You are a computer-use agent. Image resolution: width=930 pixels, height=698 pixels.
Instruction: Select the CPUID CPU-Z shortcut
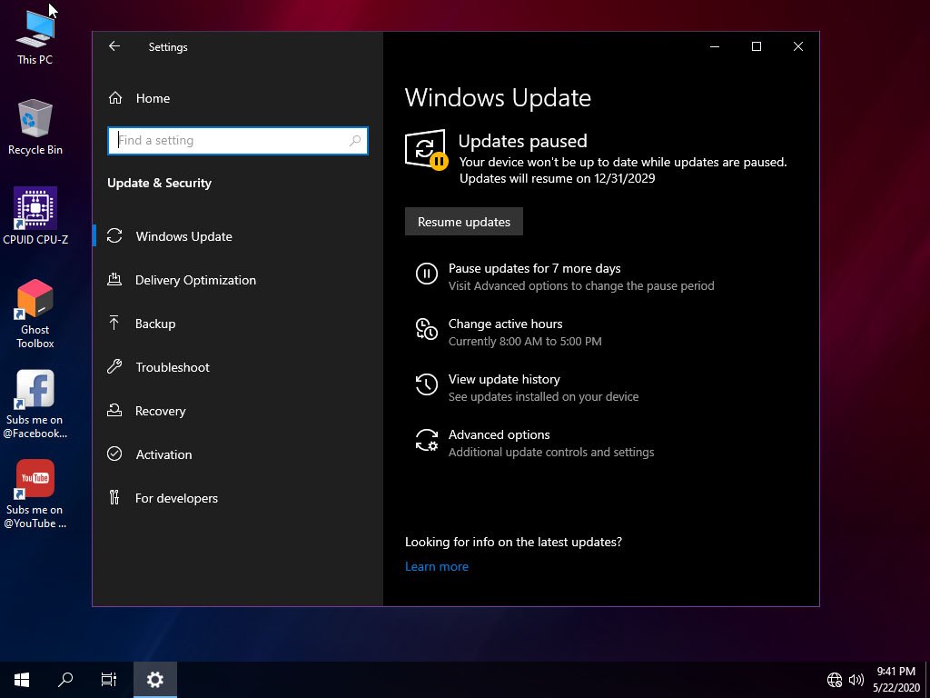pyautogui.click(x=35, y=216)
